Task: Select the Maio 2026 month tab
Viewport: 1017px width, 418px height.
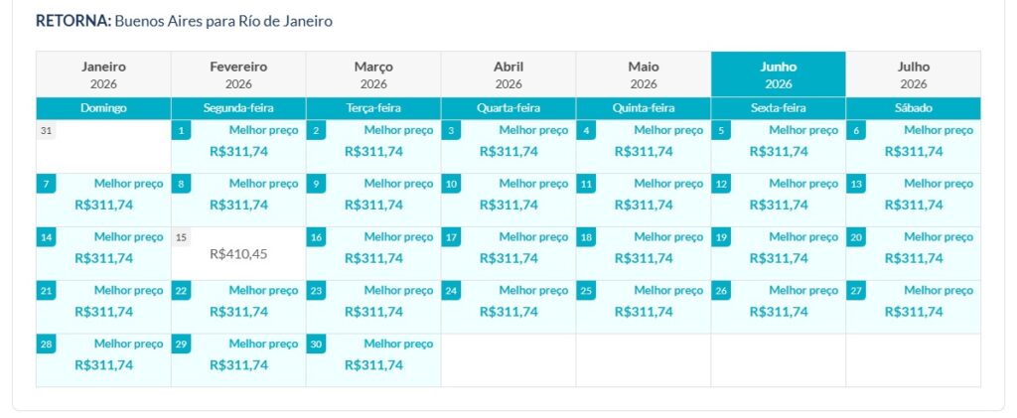Action: (x=644, y=74)
